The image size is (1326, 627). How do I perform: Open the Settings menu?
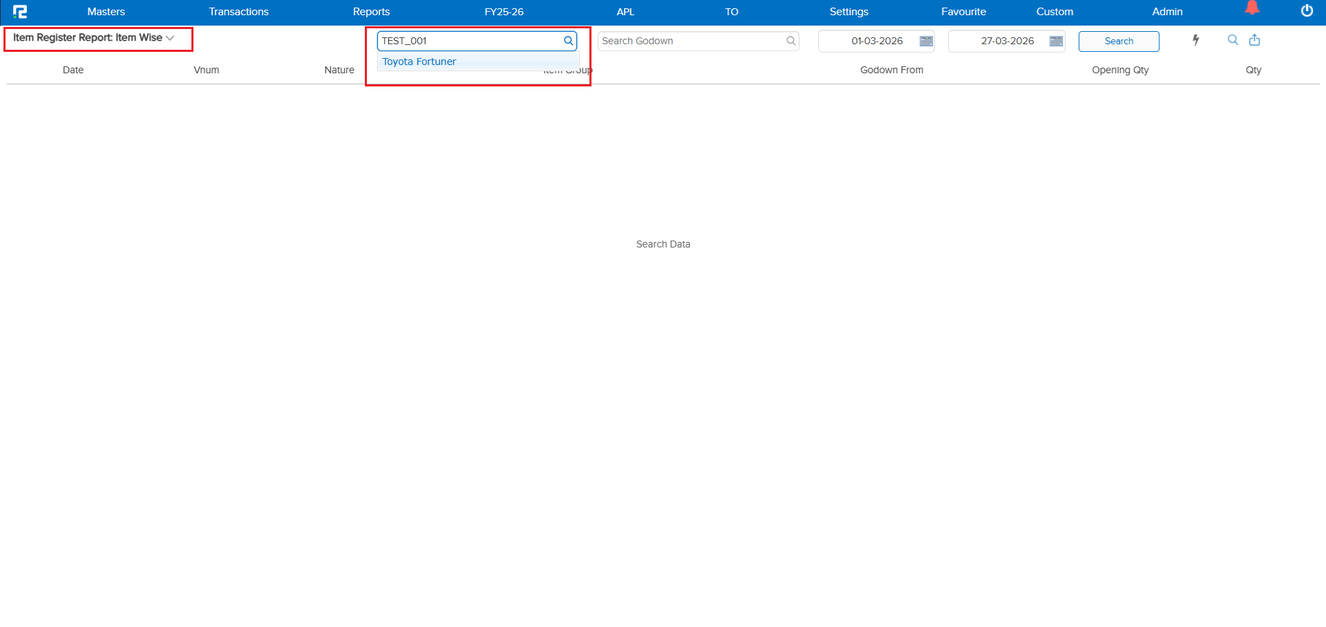click(x=848, y=12)
